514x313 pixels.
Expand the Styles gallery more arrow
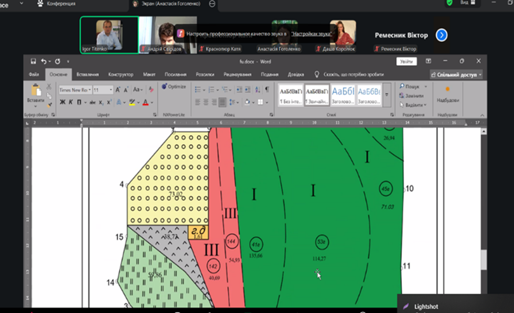point(387,95)
